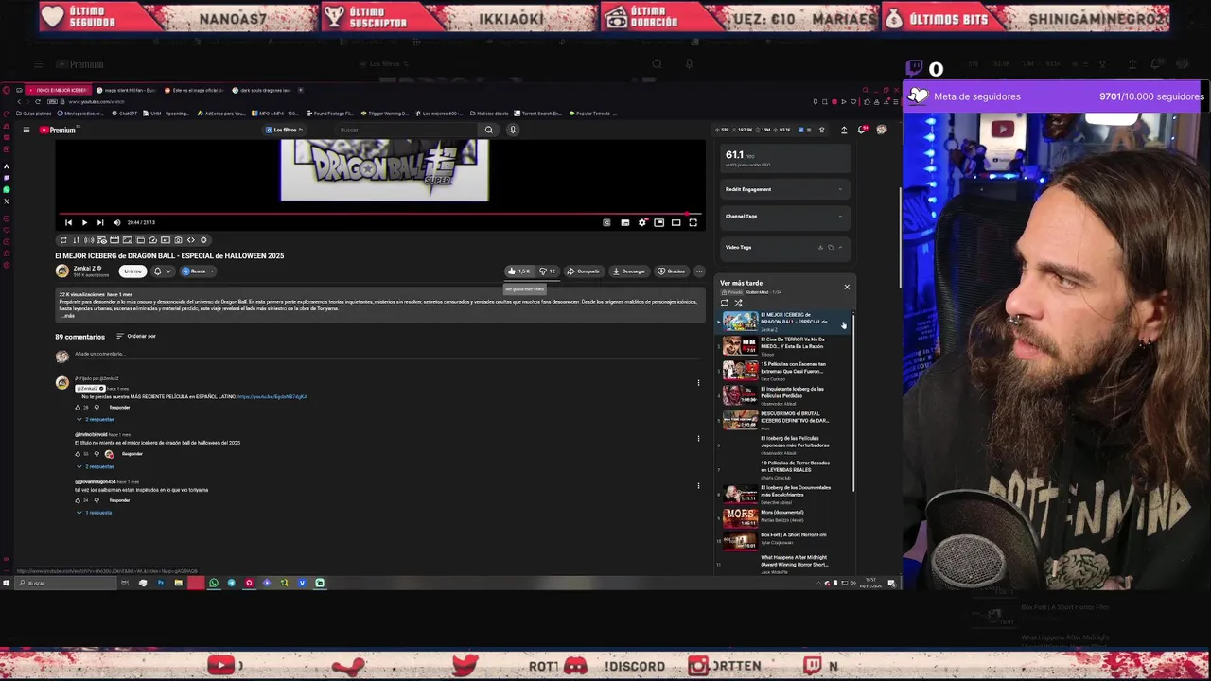The width and height of the screenshot is (1211, 681).
Task: Click YouTube search magnifier button
Action: click(489, 130)
